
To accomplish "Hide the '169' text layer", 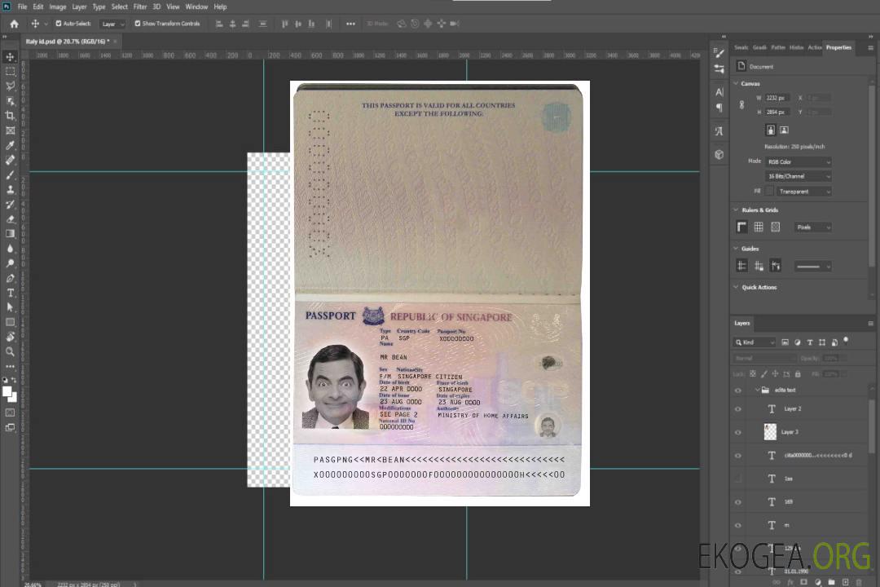I will [x=738, y=502].
